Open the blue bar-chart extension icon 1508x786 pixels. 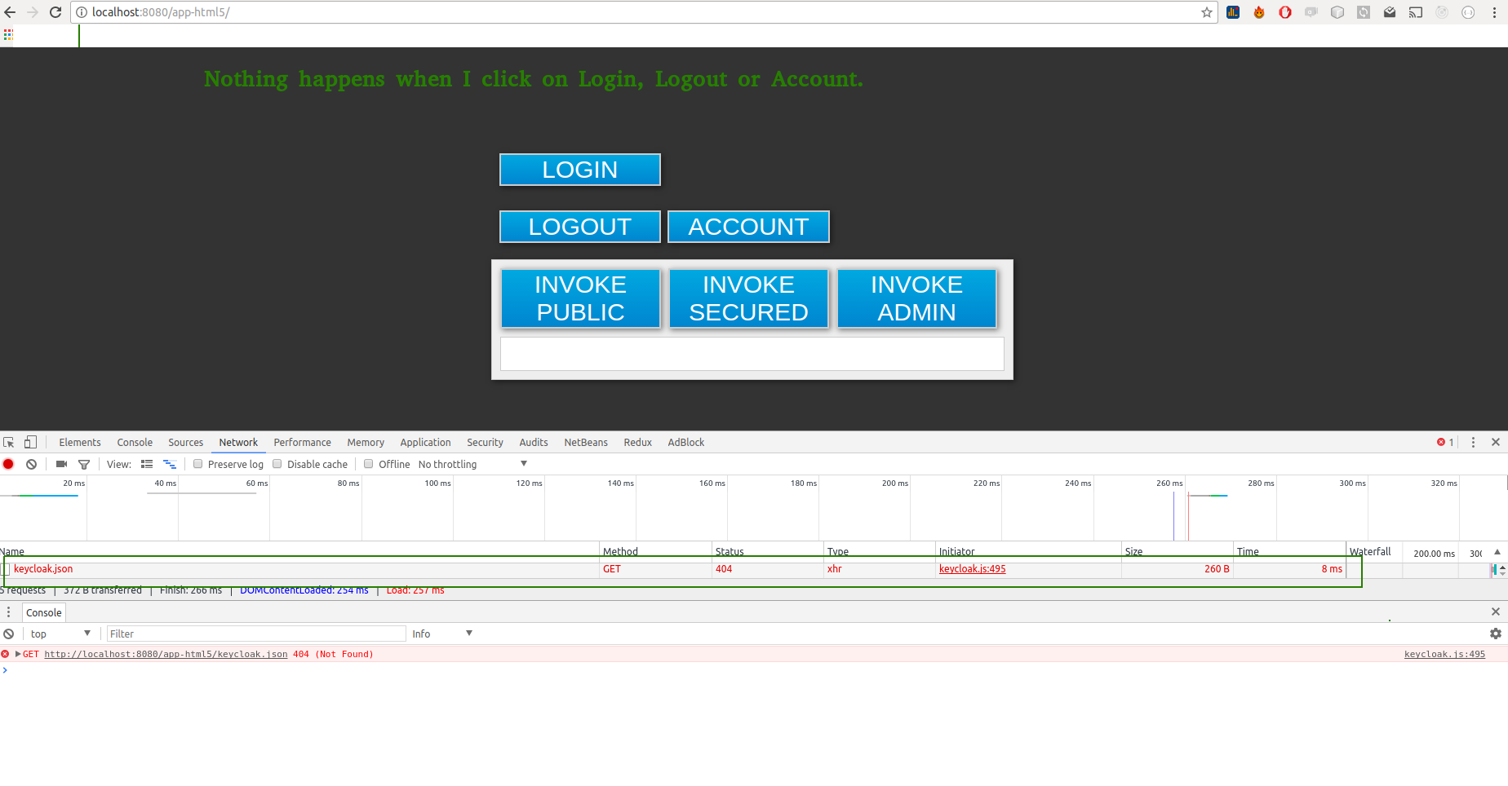pos(1233,12)
